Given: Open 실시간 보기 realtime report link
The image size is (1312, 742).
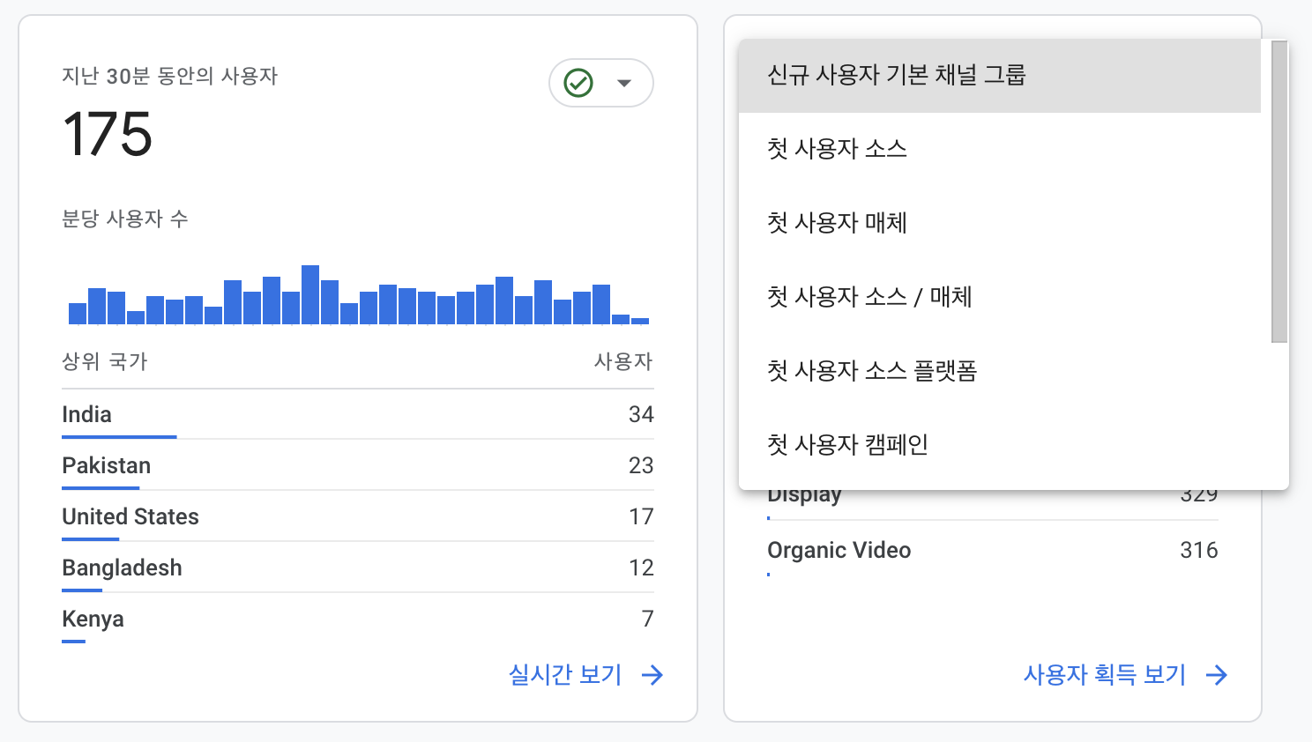Looking at the screenshot, I should (564, 674).
